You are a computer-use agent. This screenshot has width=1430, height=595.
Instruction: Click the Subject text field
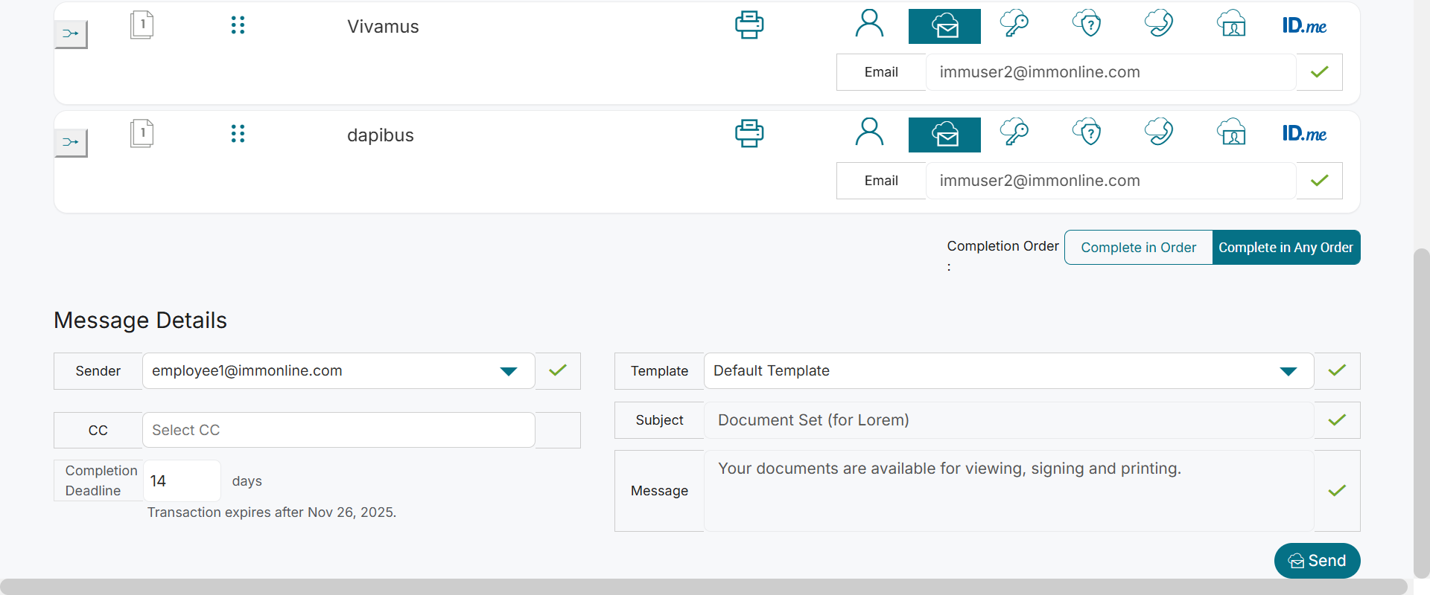point(1008,420)
